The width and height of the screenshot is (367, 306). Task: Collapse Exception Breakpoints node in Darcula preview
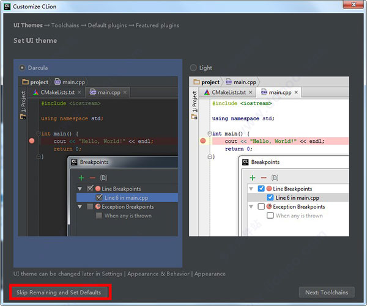[x=80, y=206]
